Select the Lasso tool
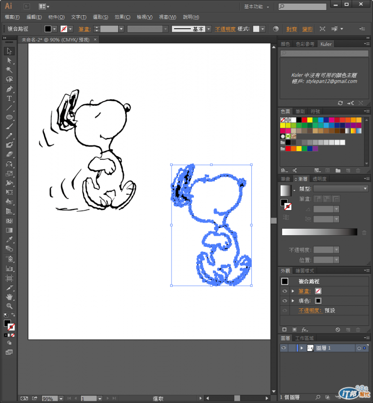This screenshot has height=403, width=373. click(x=9, y=80)
